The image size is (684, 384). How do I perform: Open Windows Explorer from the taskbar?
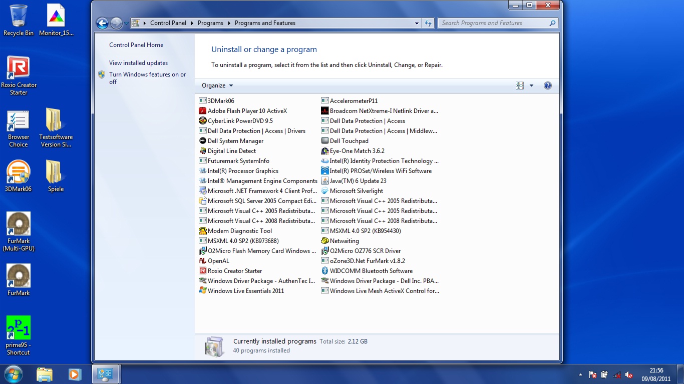click(45, 374)
